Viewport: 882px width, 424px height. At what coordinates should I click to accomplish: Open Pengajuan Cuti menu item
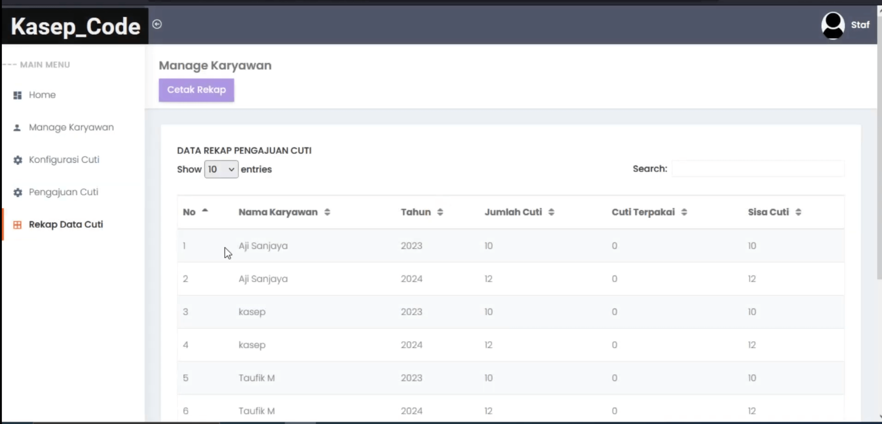[x=64, y=192]
